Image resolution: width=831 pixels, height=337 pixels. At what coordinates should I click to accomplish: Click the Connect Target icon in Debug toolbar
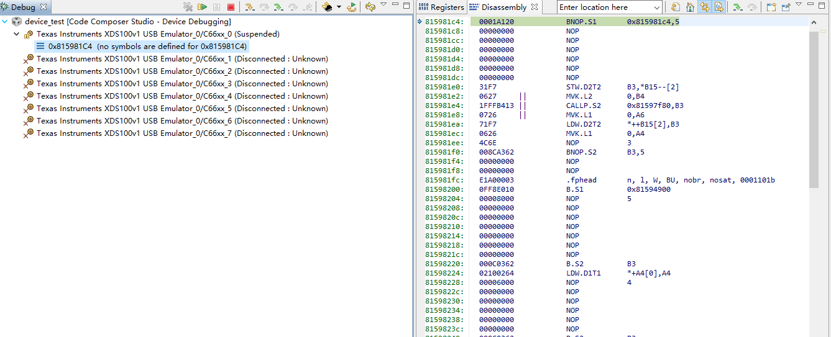pos(188,7)
